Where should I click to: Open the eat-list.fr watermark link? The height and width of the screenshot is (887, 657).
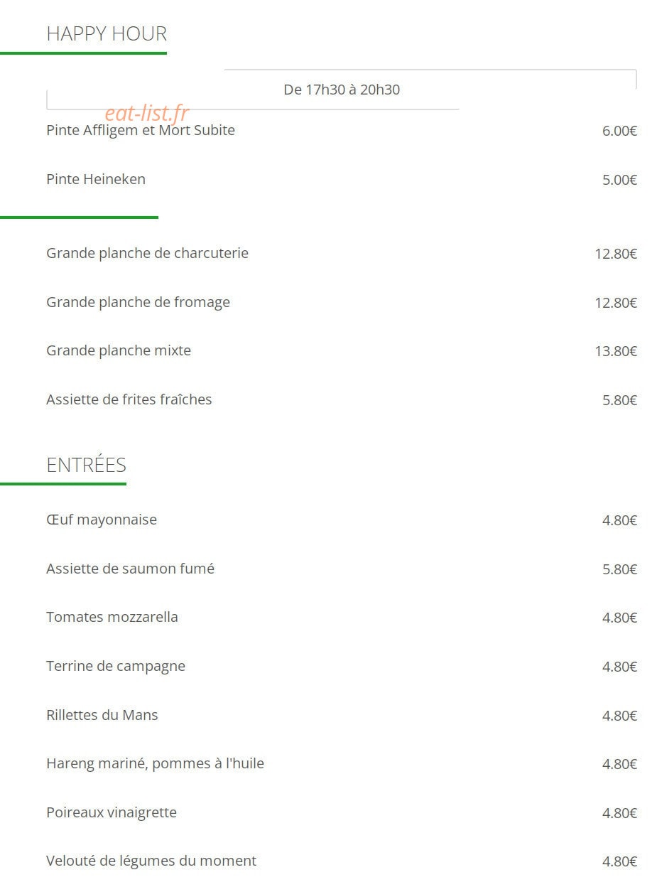(147, 113)
